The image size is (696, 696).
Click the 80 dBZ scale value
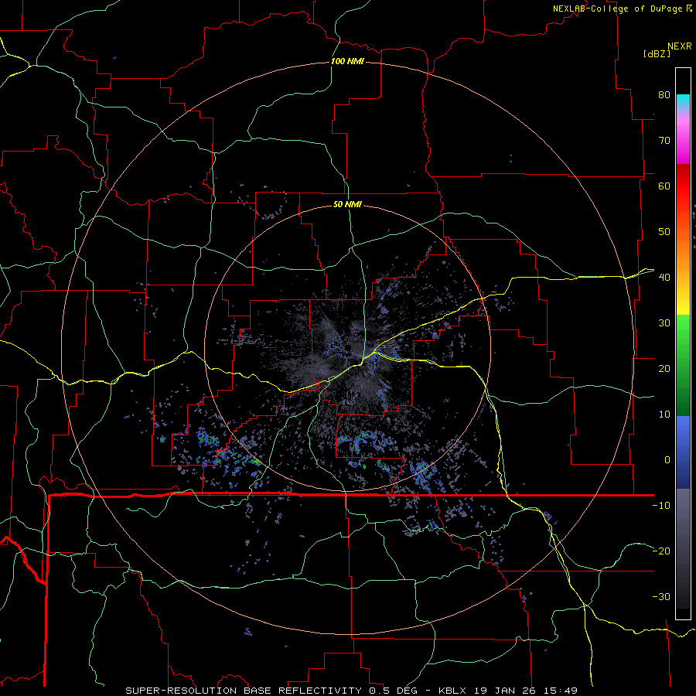664,95
